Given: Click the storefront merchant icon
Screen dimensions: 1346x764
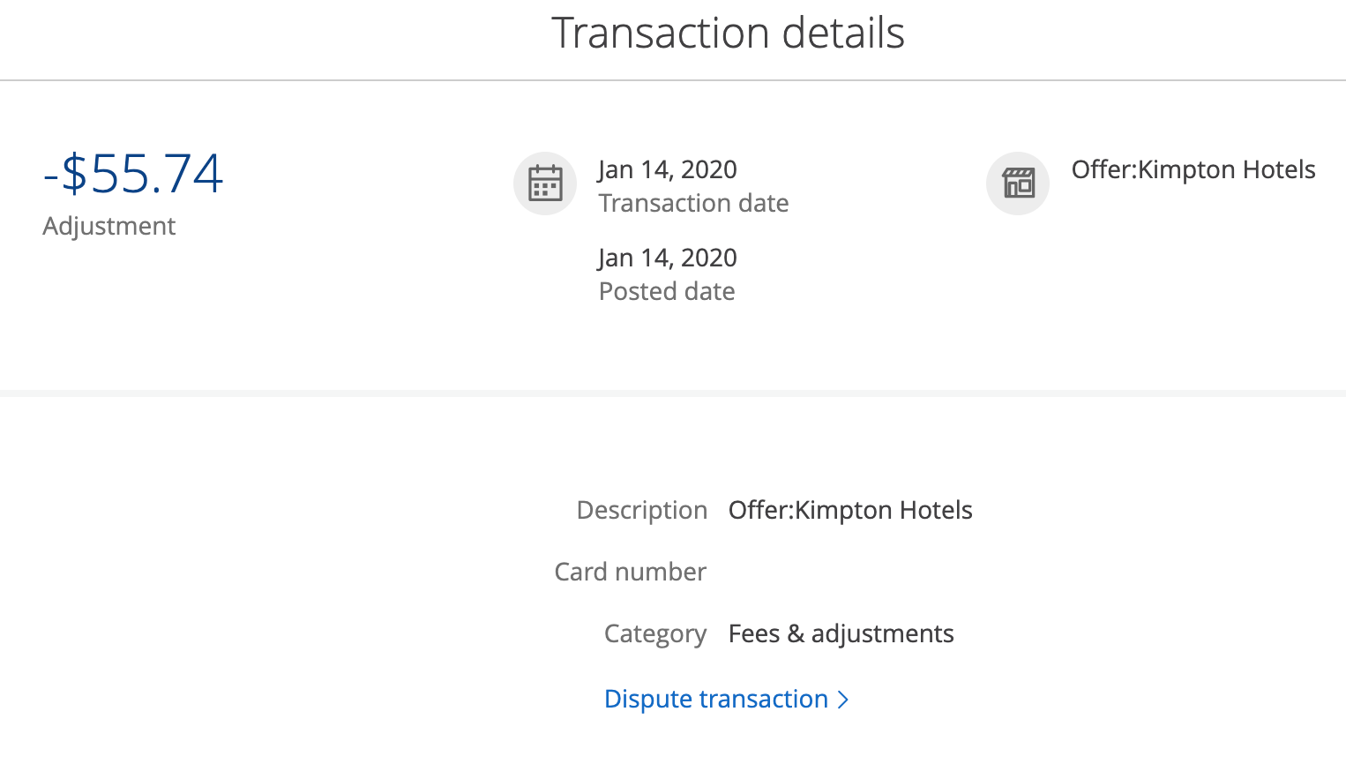Looking at the screenshot, I should (x=1018, y=184).
